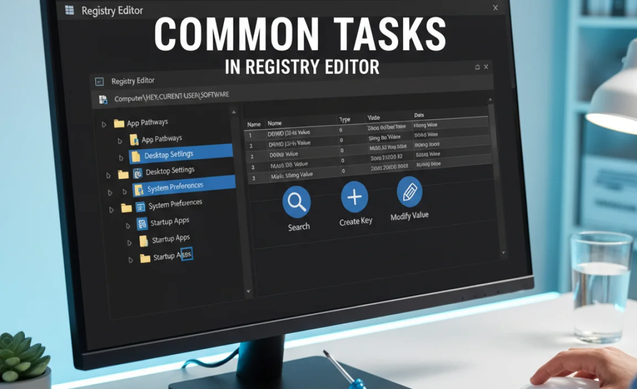Viewport: 637px width, 389px height.
Task: Expand the Desktop Settings chevron
Action: [x=122, y=157]
